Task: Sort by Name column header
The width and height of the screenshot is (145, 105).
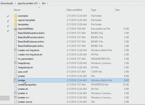Action: 17,10
